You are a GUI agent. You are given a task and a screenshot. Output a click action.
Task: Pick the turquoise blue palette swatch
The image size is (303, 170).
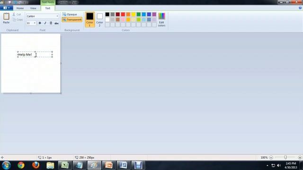coord(144,14)
